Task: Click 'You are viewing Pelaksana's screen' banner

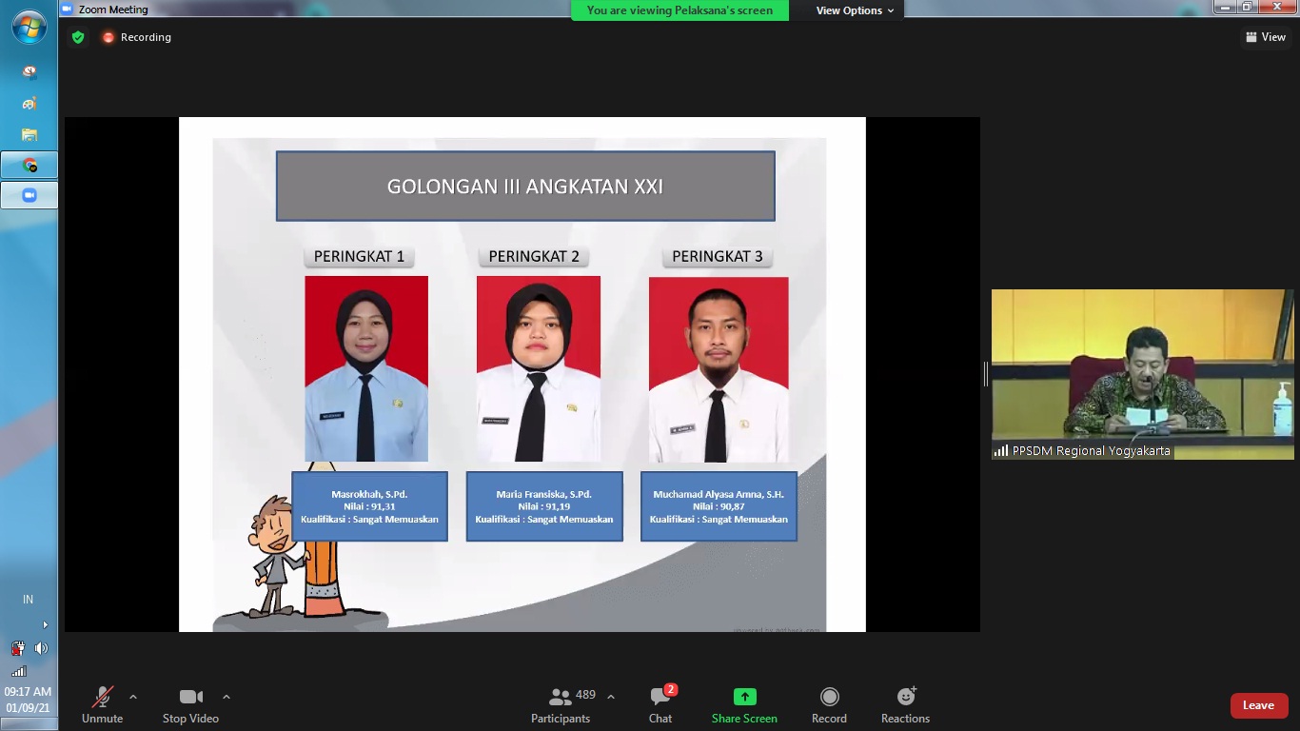Action: pos(680,10)
